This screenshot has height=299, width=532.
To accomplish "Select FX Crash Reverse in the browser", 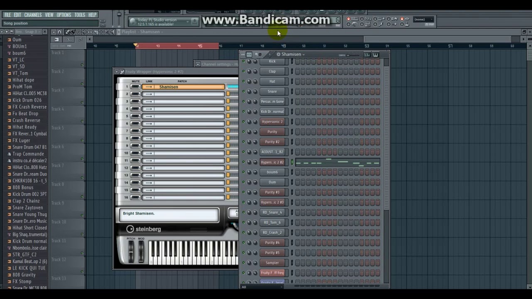I will pyautogui.click(x=30, y=107).
